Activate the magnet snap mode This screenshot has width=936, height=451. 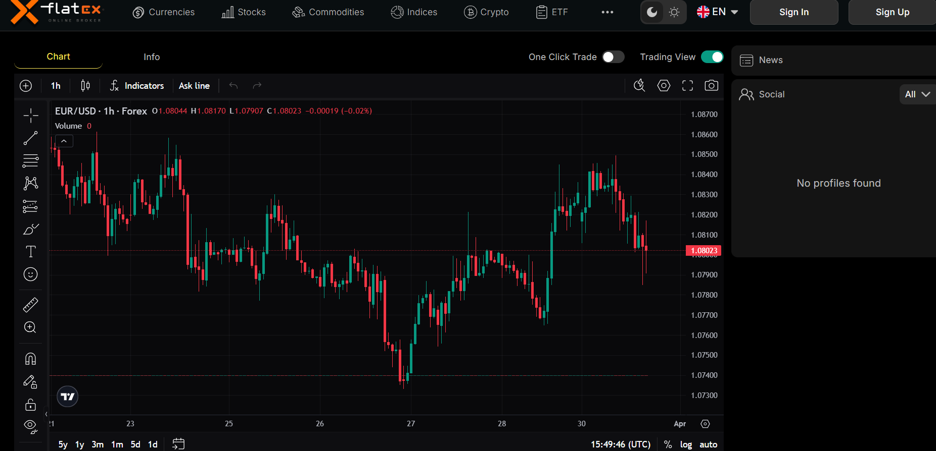(30, 359)
